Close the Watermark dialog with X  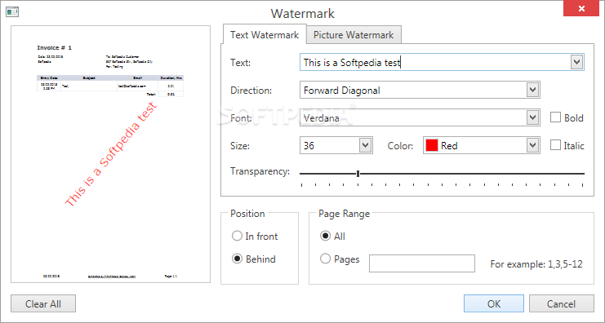pyautogui.click(x=581, y=8)
